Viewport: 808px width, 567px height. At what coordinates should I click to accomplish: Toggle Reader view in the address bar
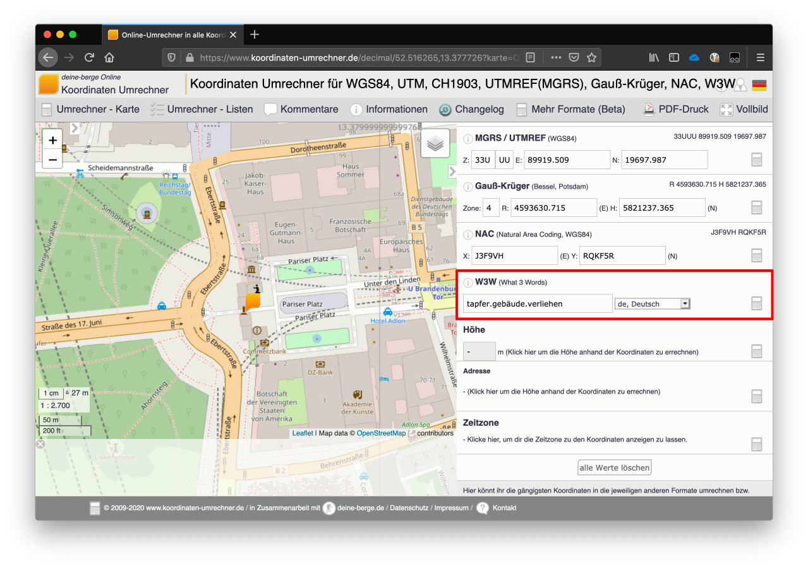coord(531,57)
